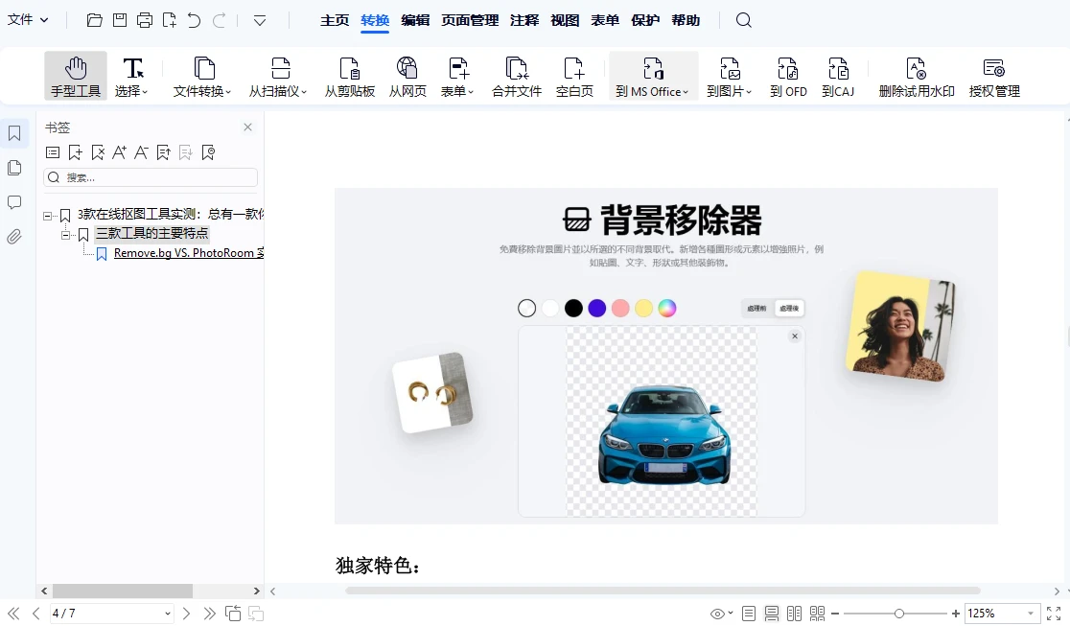Viewport: 1070px width, 626px height.
Task: Click 从剪贴板 to create from clipboard
Action: (x=349, y=77)
